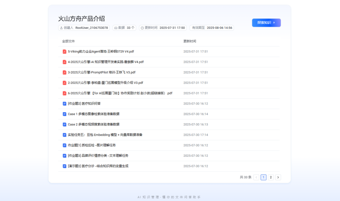Click the 全部文件 column header
This screenshot has height=201, width=340.
pos(69,41)
